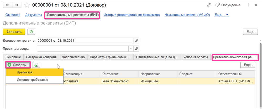Select the База "Инвентарь" cell
Viewport: 263px width, 109px height.
pyautogui.click(x=119, y=81)
